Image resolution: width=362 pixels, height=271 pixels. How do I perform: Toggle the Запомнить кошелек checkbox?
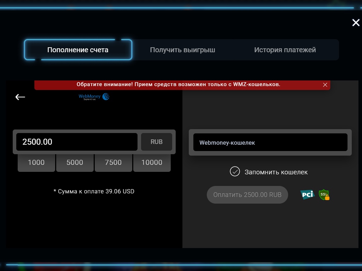click(235, 172)
